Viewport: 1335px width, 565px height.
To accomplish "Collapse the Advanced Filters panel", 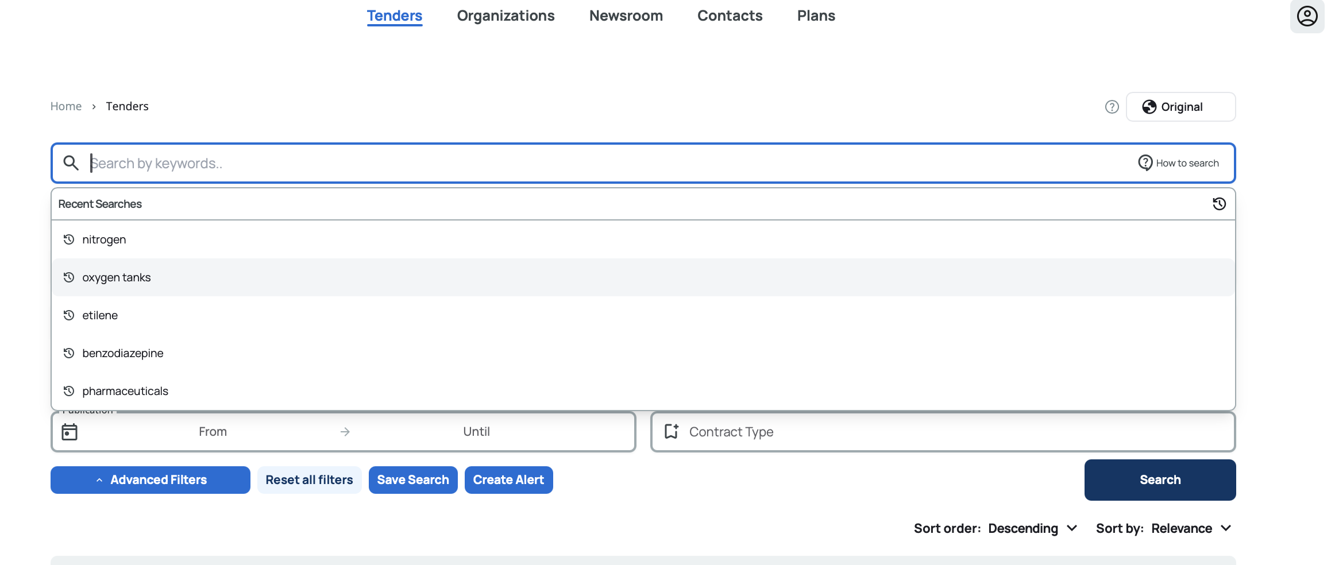I will (x=151, y=480).
